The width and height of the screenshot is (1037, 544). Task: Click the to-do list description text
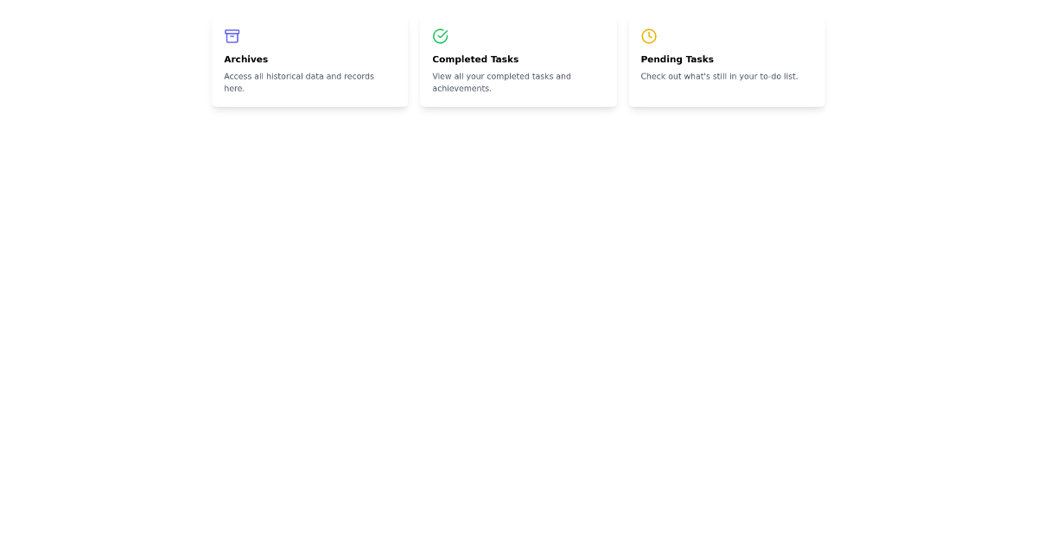pyautogui.click(x=719, y=76)
